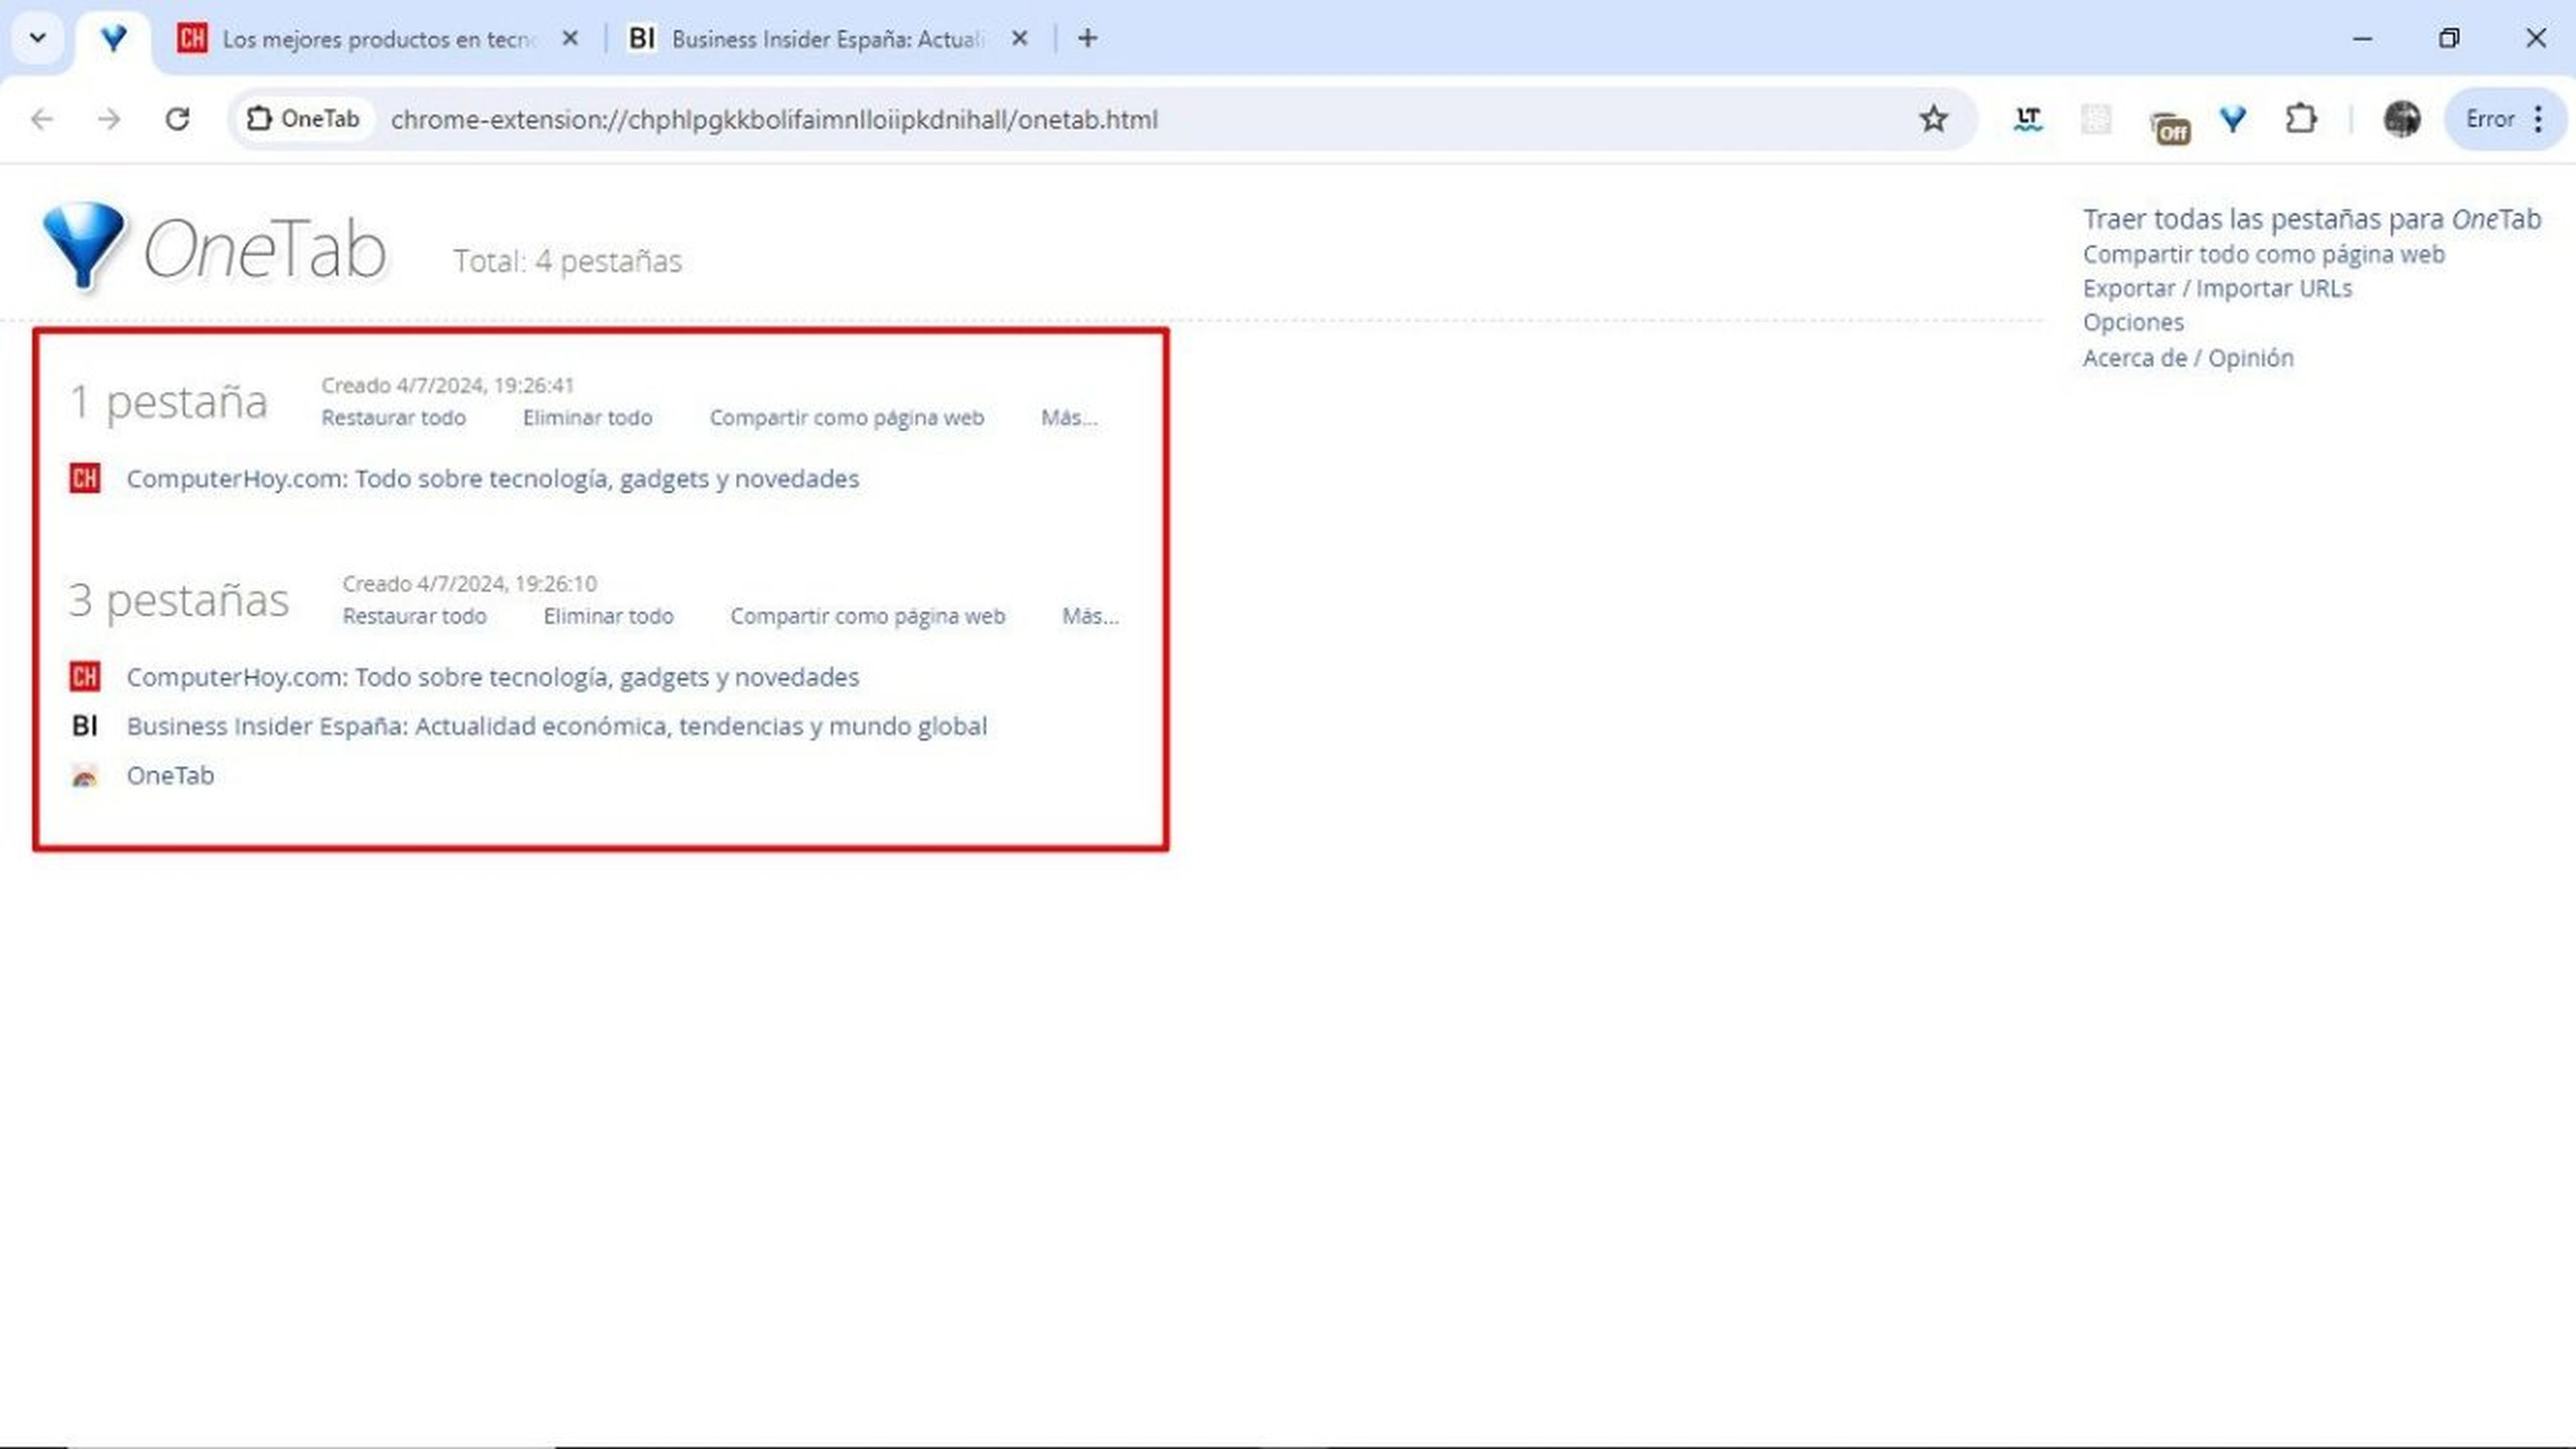Compartir como página web for 3 pestañas group

tap(867, 616)
